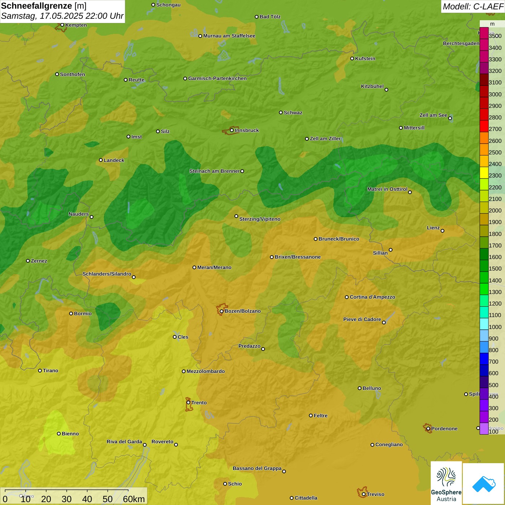Screen dimensions: 505x505
Task: Click the Cles label
Action: click(183, 337)
